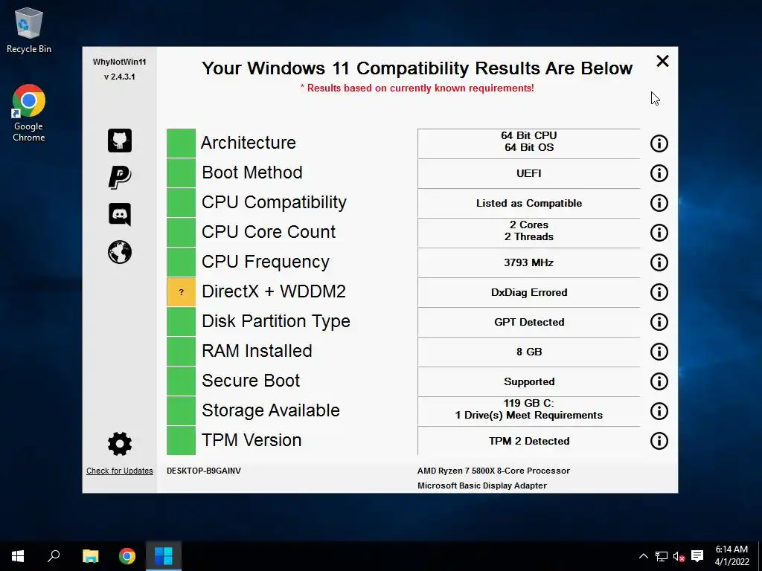
Task: Click the green Architecture status box
Action: tap(181, 143)
